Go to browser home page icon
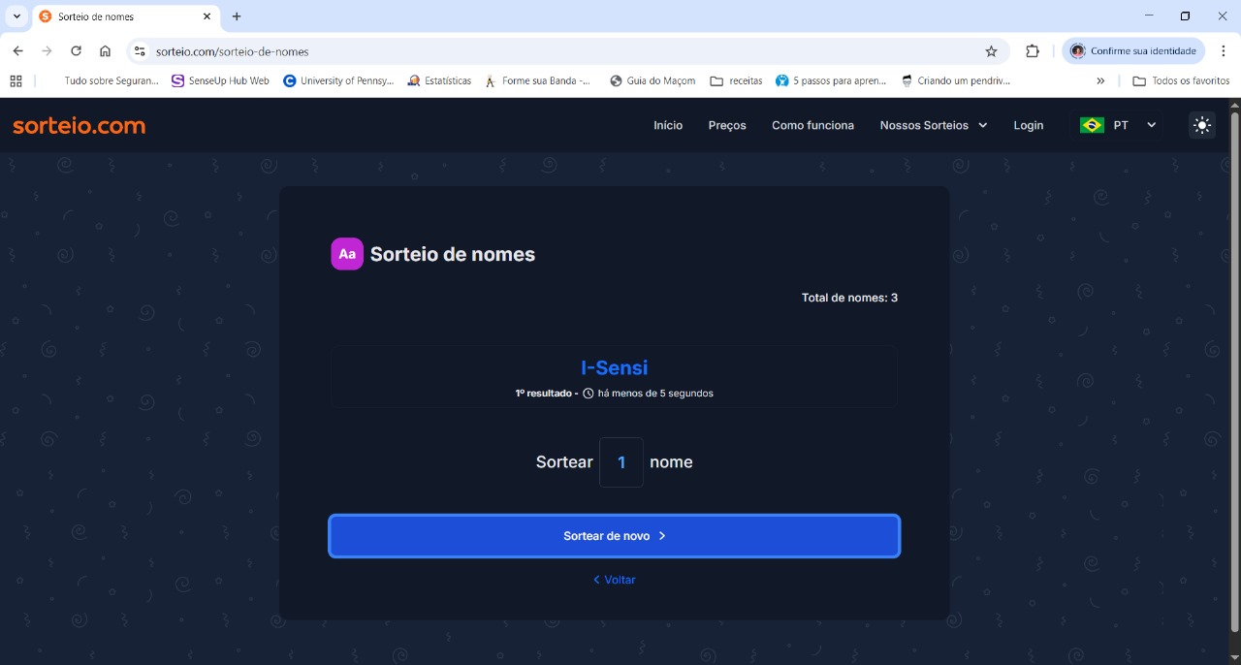Viewport: 1241px width, 665px height. 106,51
